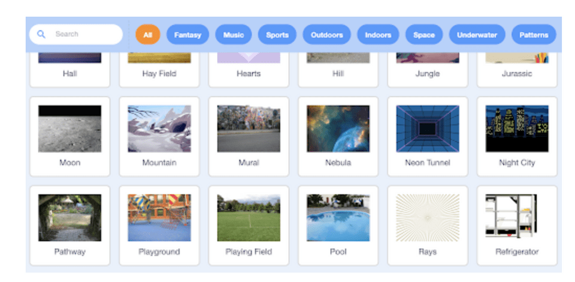The width and height of the screenshot is (575, 282).
Task: Click the Hay Field backdrop label
Action: tap(159, 73)
